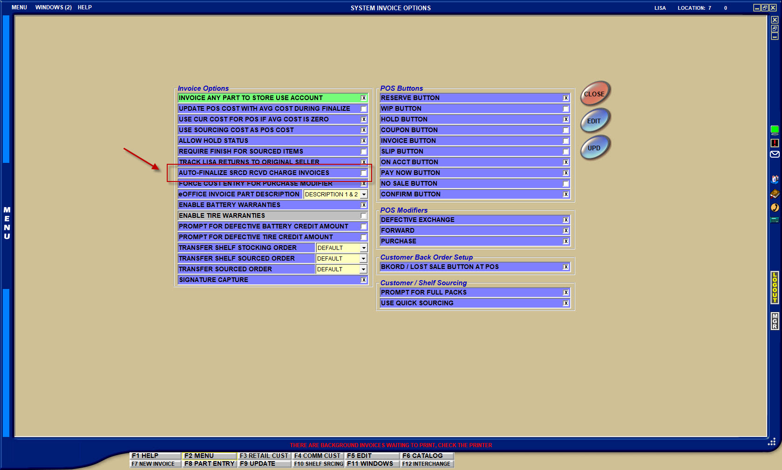The width and height of the screenshot is (782, 470).
Task: Click the vertical LOGOUT icon
Action: (775, 288)
